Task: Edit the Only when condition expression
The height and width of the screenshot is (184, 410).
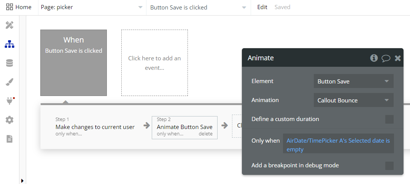Action: click(x=338, y=145)
